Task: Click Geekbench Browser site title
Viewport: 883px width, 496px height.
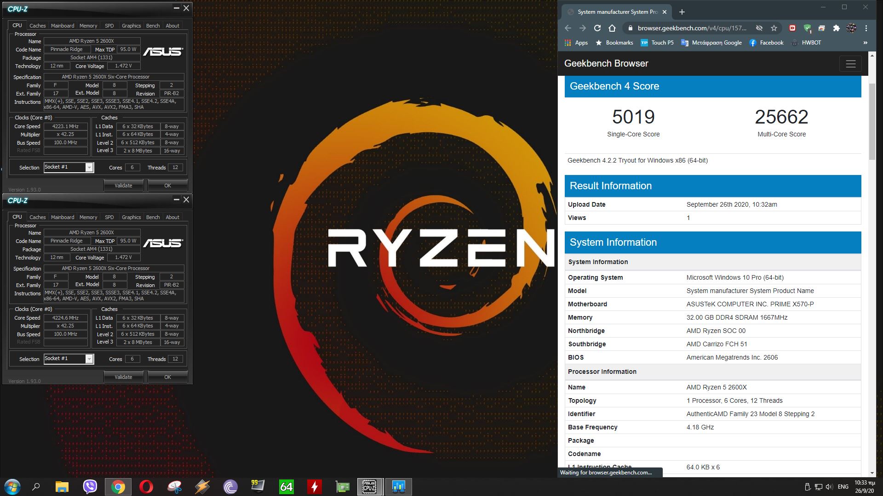Action: click(606, 64)
